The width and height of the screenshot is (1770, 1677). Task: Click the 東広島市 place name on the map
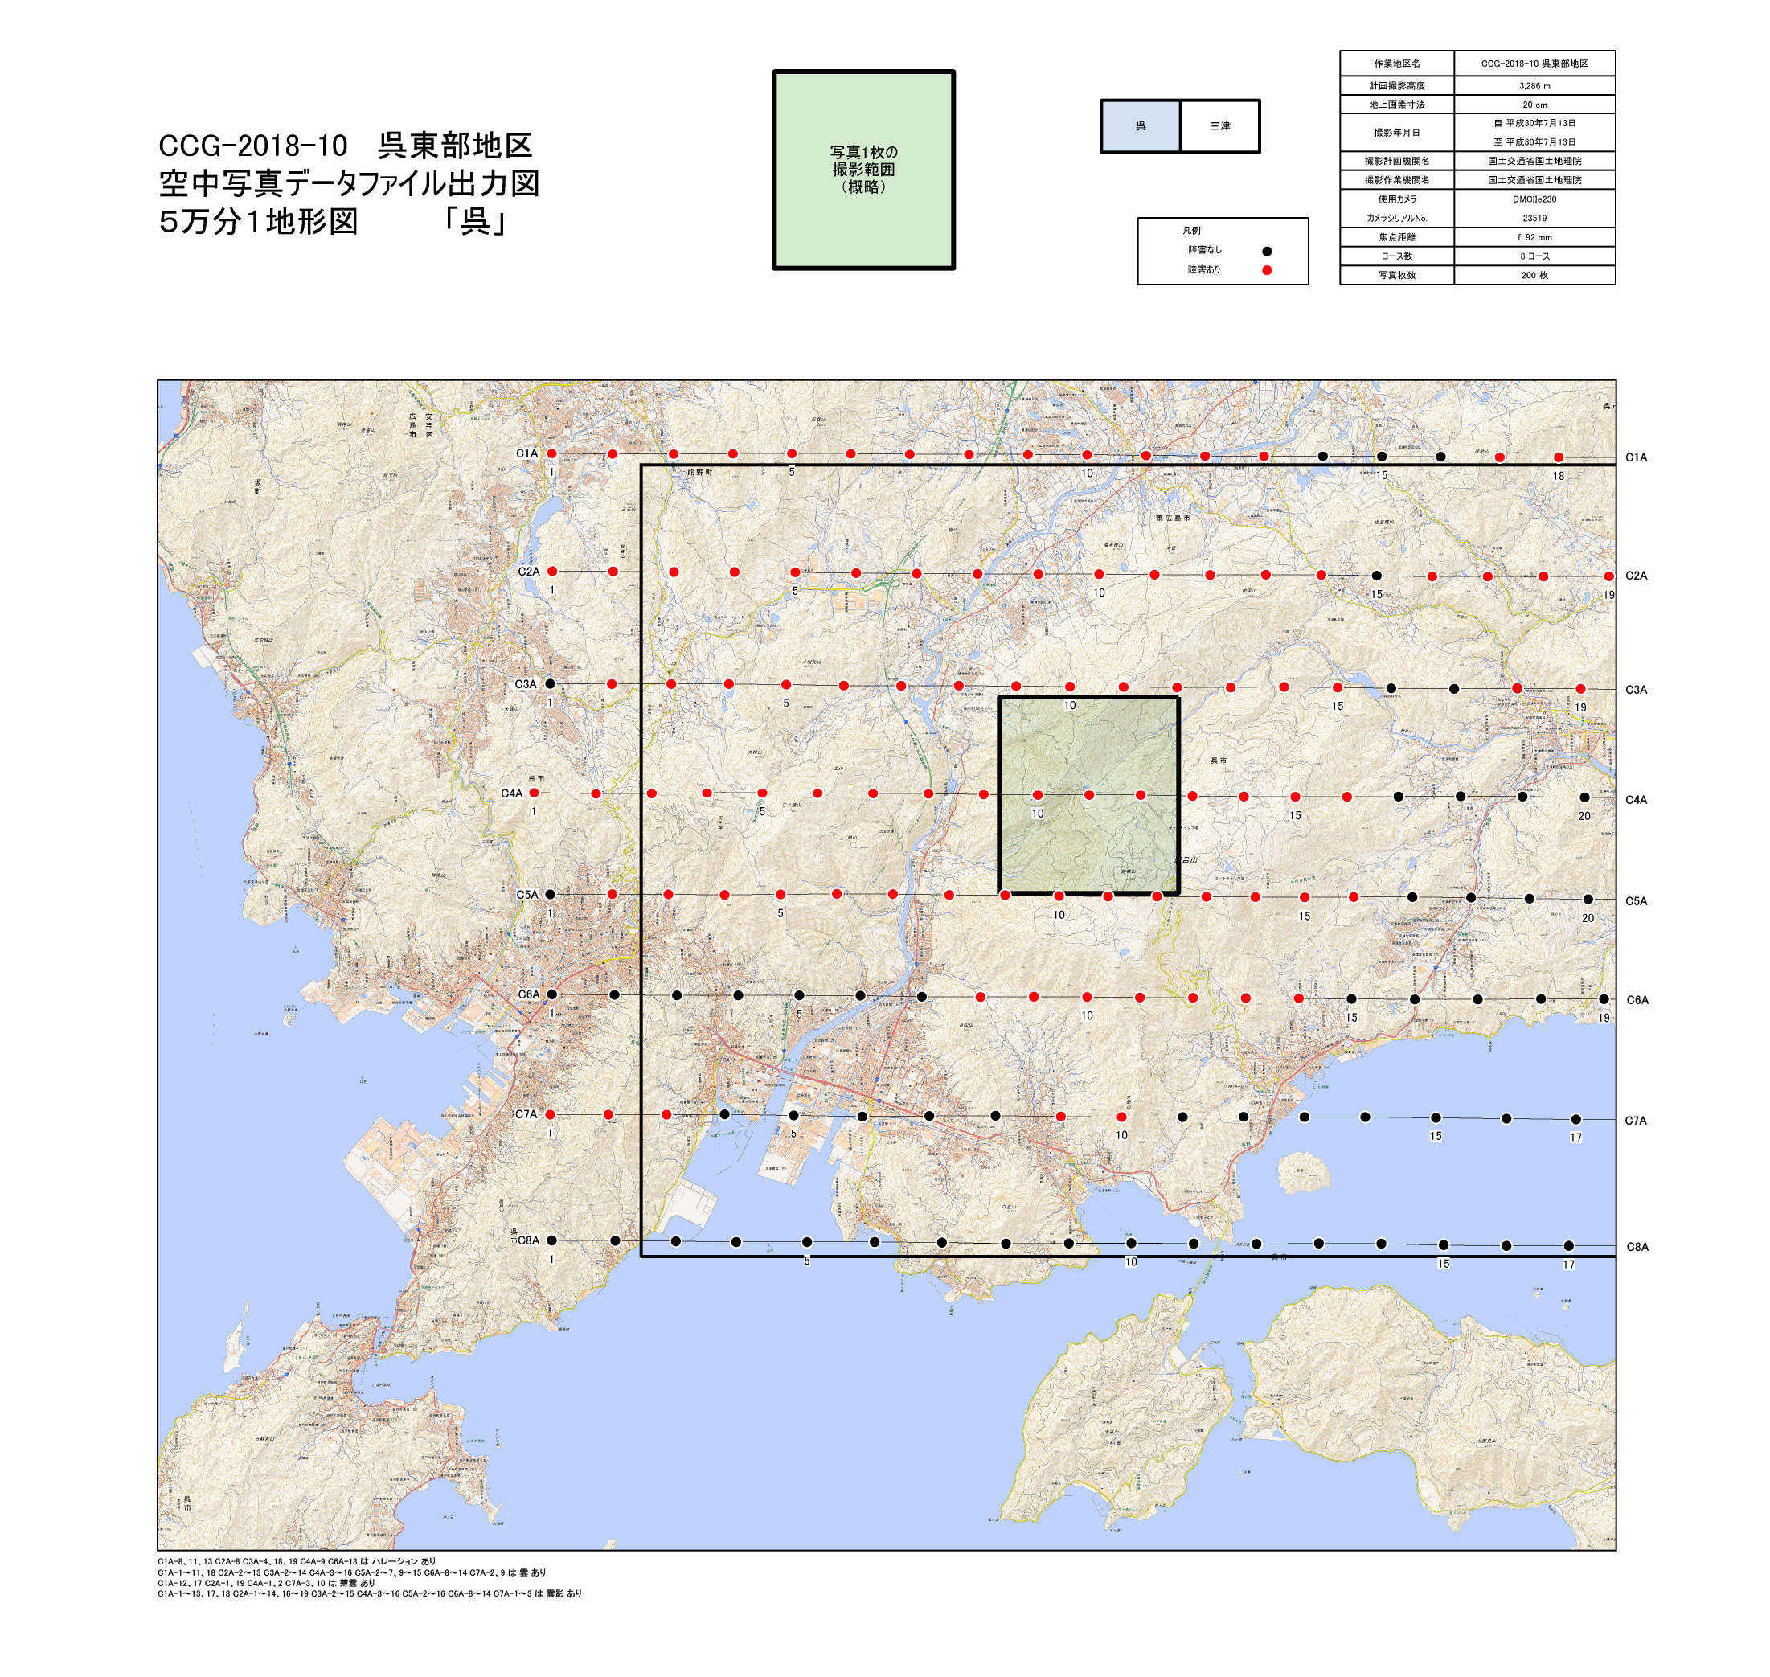coord(1172,518)
